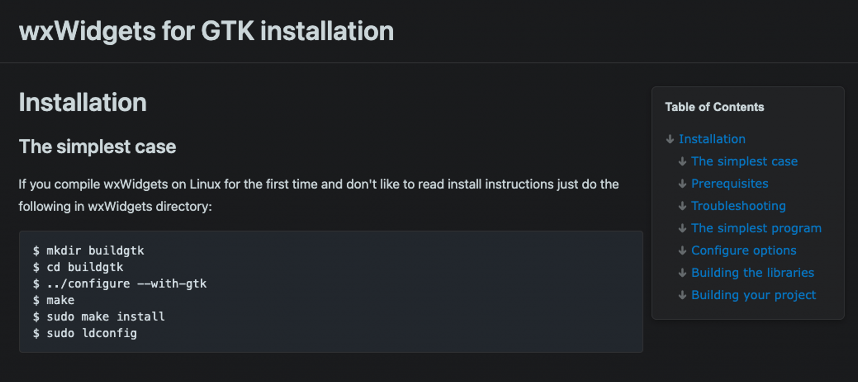Screen dimensions: 858x382
Task: Open The simplest program contents link
Action: (x=756, y=228)
